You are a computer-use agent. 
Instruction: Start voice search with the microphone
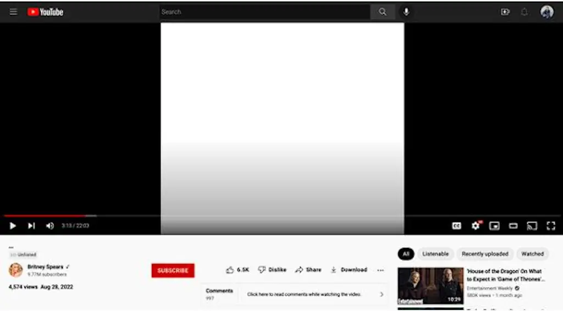click(x=406, y=12)
